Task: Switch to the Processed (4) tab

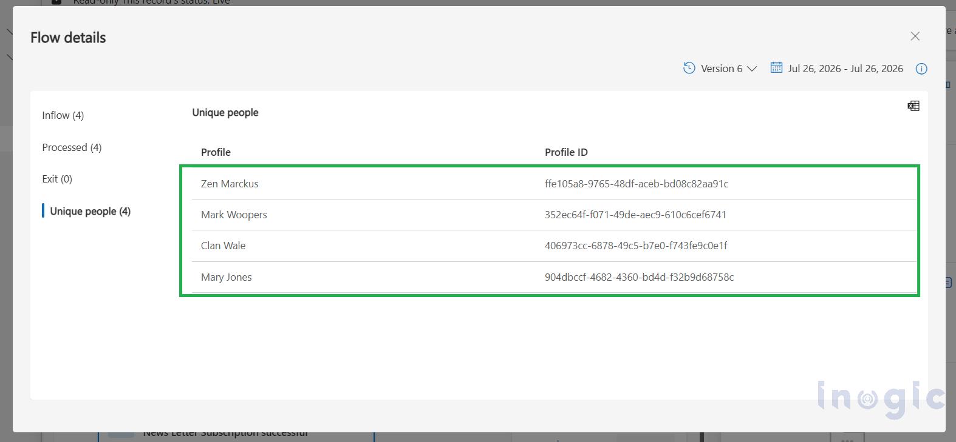Action: (x=72, y=147)
